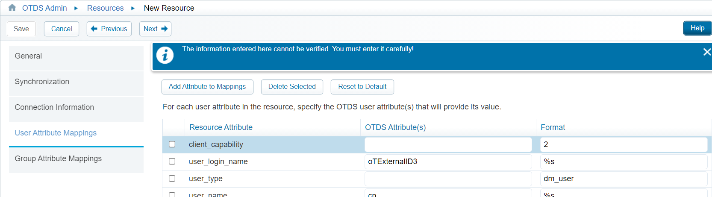Select the user_login_name checkbox
The image size is (712, 197).
tap(172, 162)
